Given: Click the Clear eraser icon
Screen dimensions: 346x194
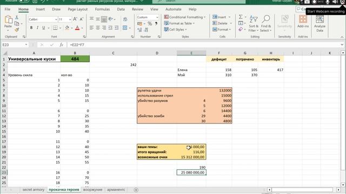Looking at the screenshot, I should click(241, 29).
